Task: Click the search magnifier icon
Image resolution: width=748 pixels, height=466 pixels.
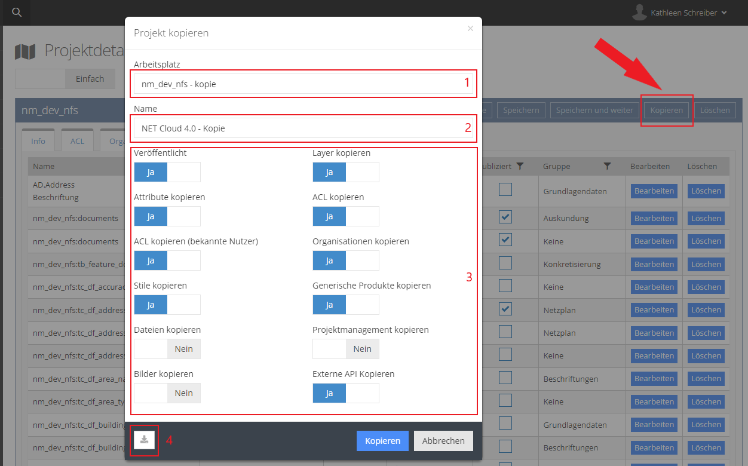Action: click(17, 13)
